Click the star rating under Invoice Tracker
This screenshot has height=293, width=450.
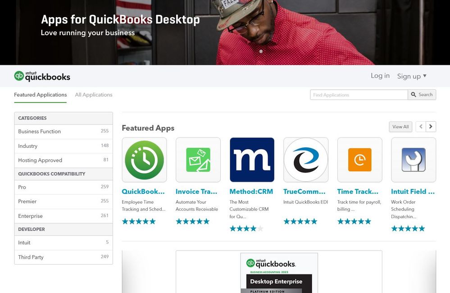coord(193,221)
